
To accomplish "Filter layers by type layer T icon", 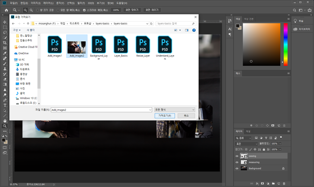I will [x=266, y=138].
